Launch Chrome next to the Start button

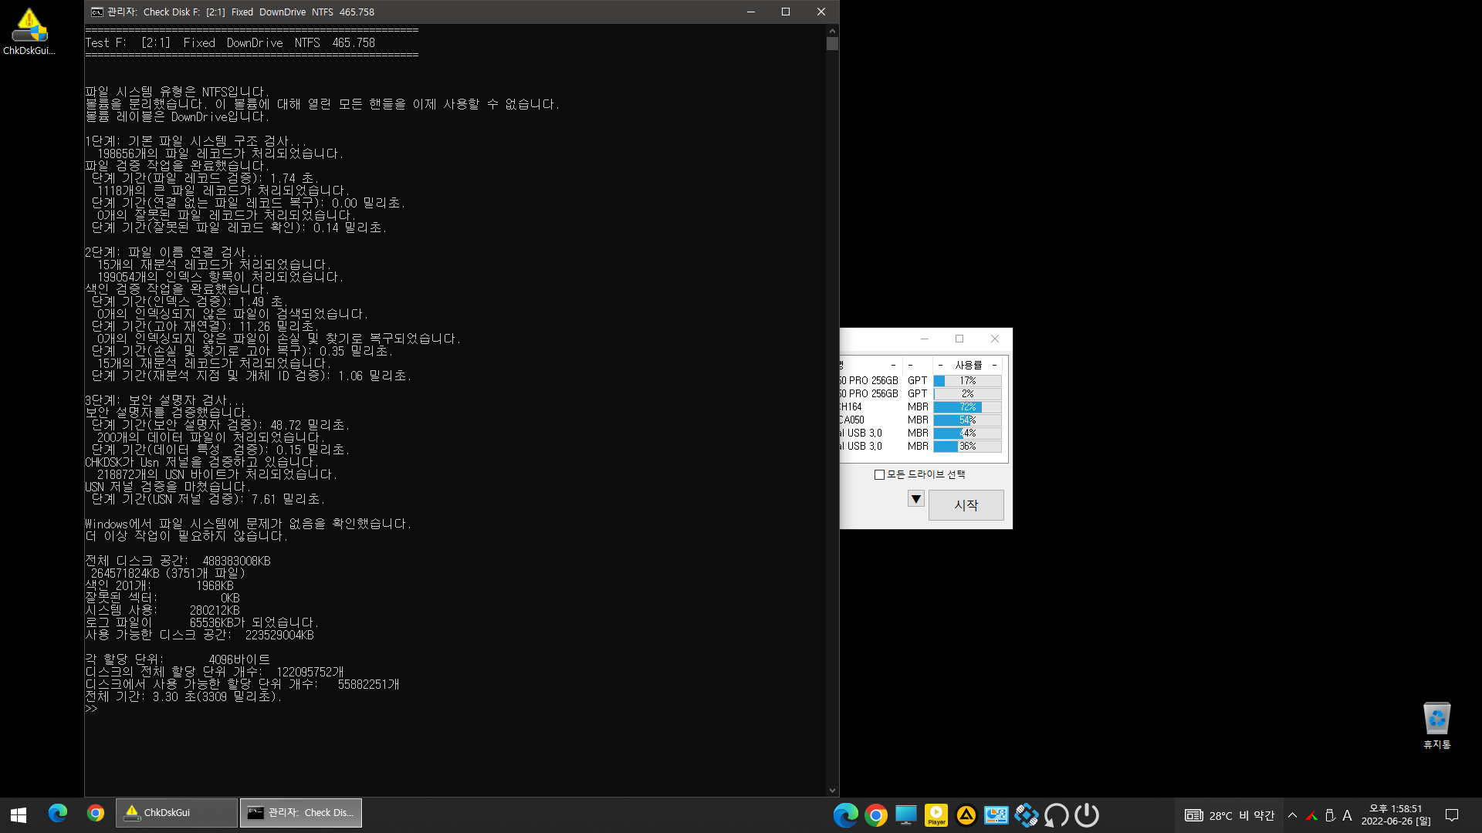click(x=96, y=813)
